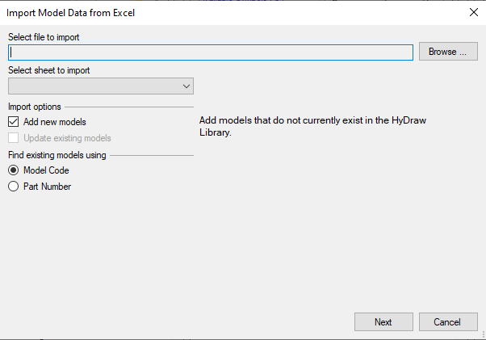Viewport: 486px width, 340px height.
Task: Cancel the Excel import dialog
Action: [448, 321]
